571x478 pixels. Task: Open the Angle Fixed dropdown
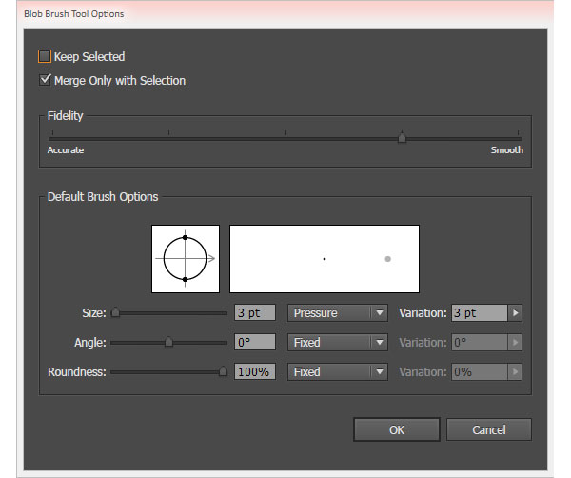(x=338, y=342)
